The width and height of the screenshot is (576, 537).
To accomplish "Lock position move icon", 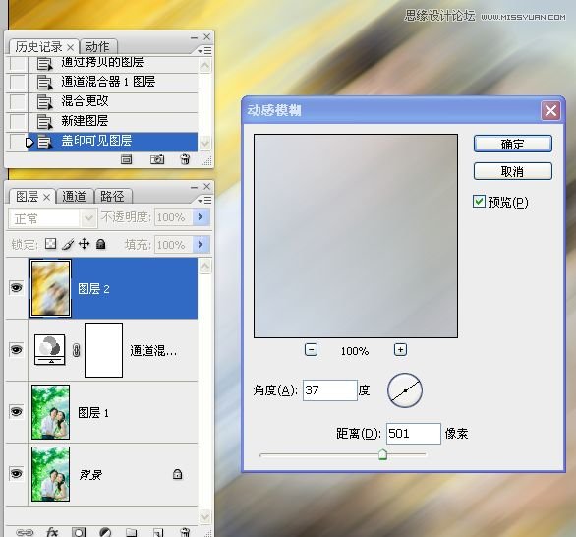I will pos(85,244).
